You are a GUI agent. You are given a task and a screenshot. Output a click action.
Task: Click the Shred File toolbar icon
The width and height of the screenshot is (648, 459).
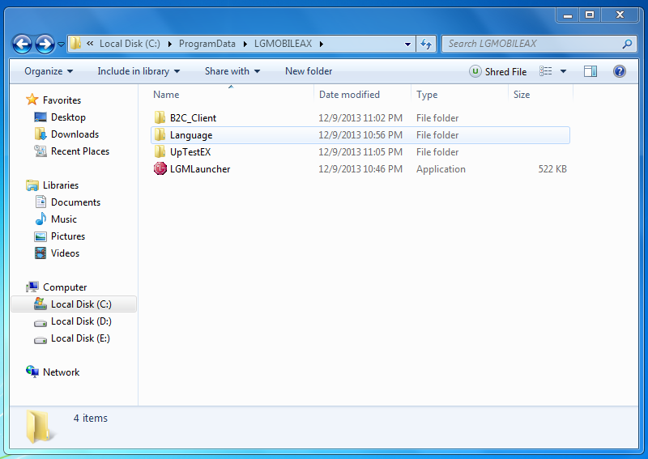[x=475, y=71]
